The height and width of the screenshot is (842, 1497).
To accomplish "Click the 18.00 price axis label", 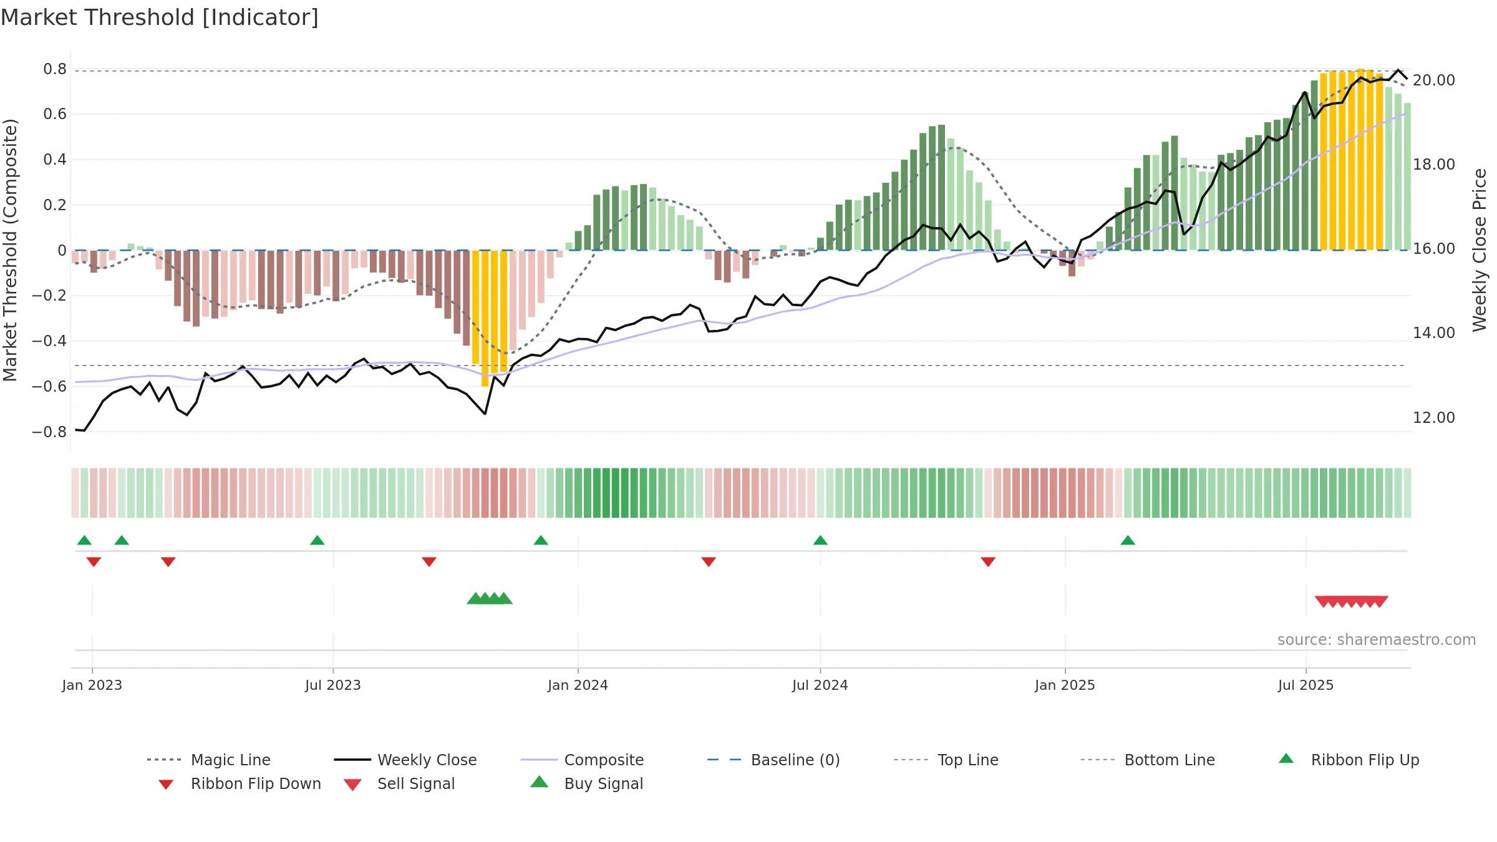I will 1434,165.
